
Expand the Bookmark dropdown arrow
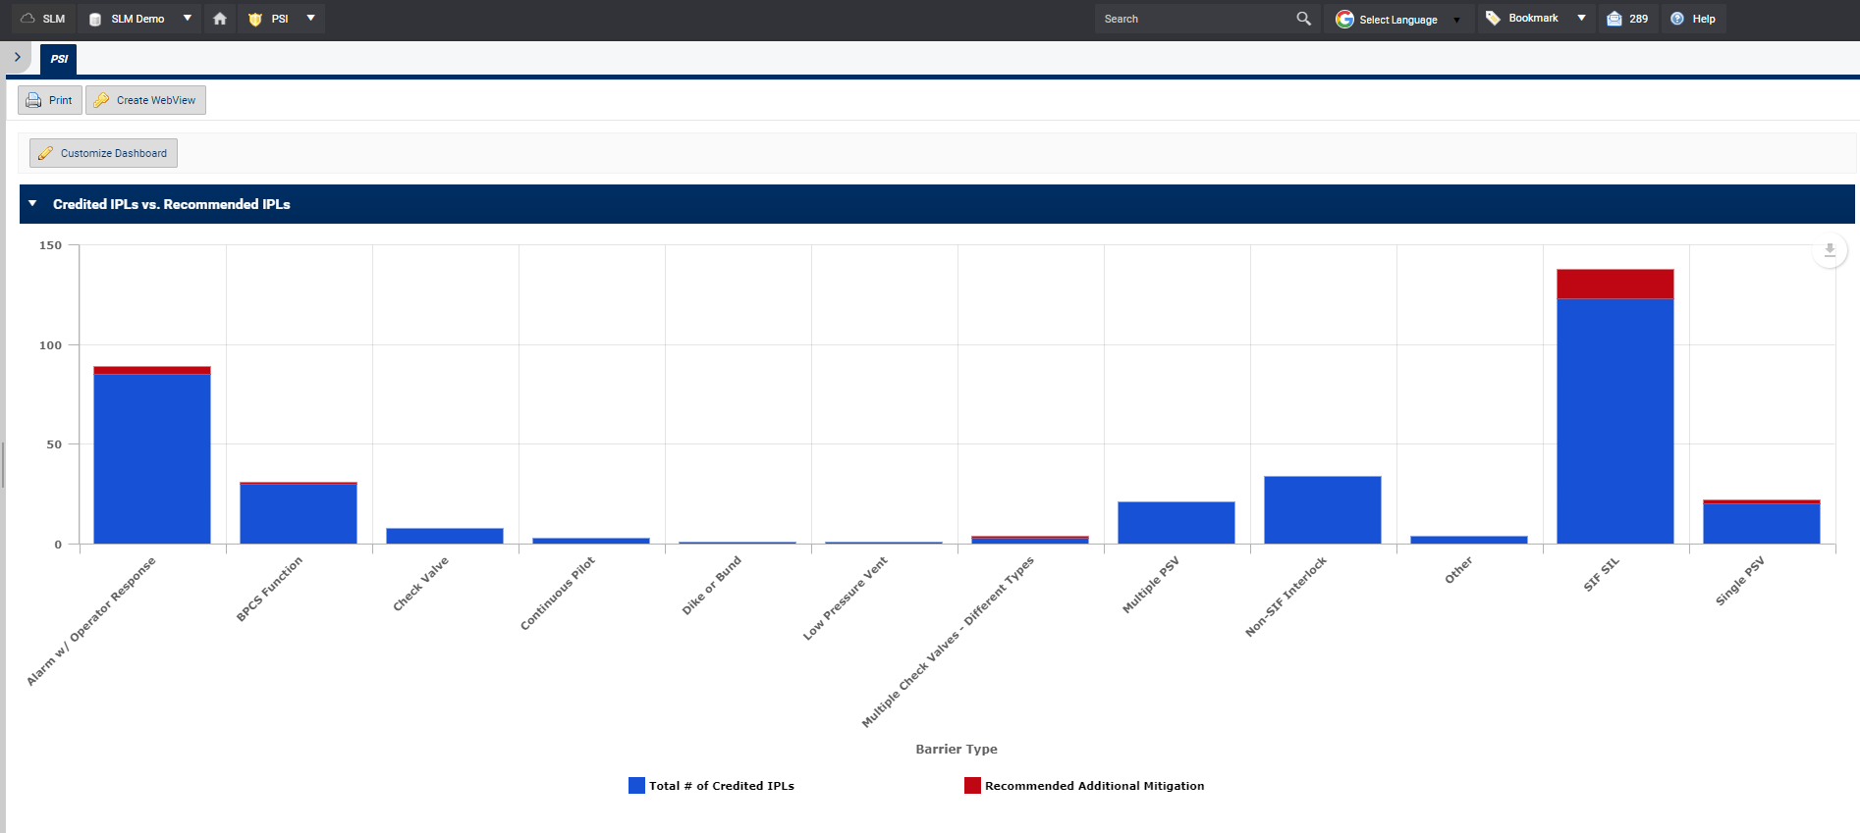1581,19
